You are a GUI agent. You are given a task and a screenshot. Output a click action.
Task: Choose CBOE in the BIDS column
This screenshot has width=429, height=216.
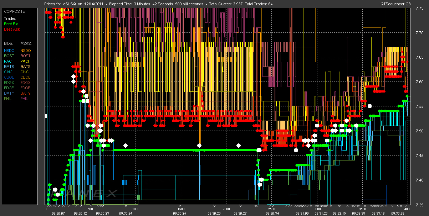pyautogui.click(x=9, y=77)
